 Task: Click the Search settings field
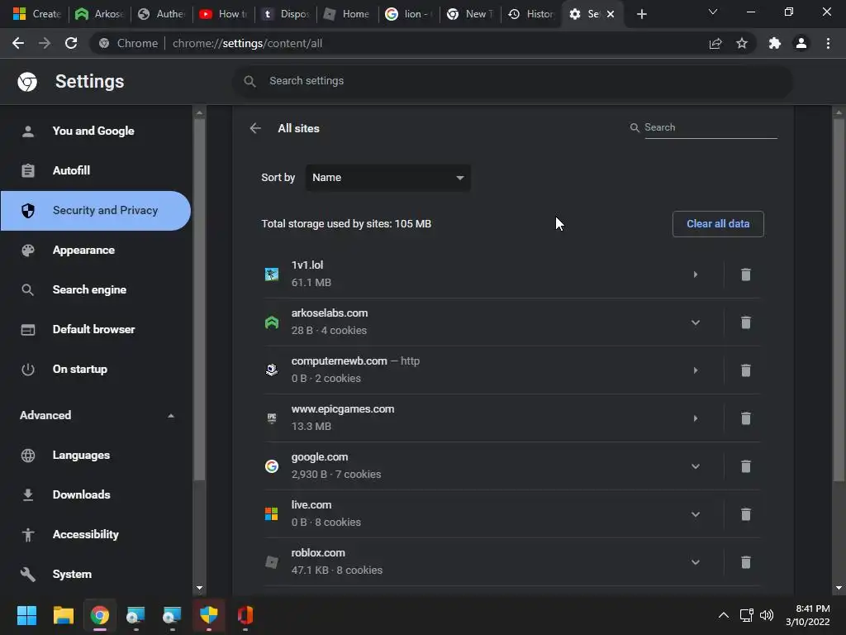point(512,81)
